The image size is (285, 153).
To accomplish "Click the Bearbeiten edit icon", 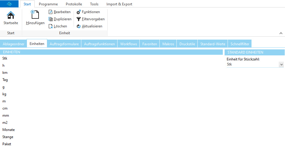I will [x=51, y=12].
